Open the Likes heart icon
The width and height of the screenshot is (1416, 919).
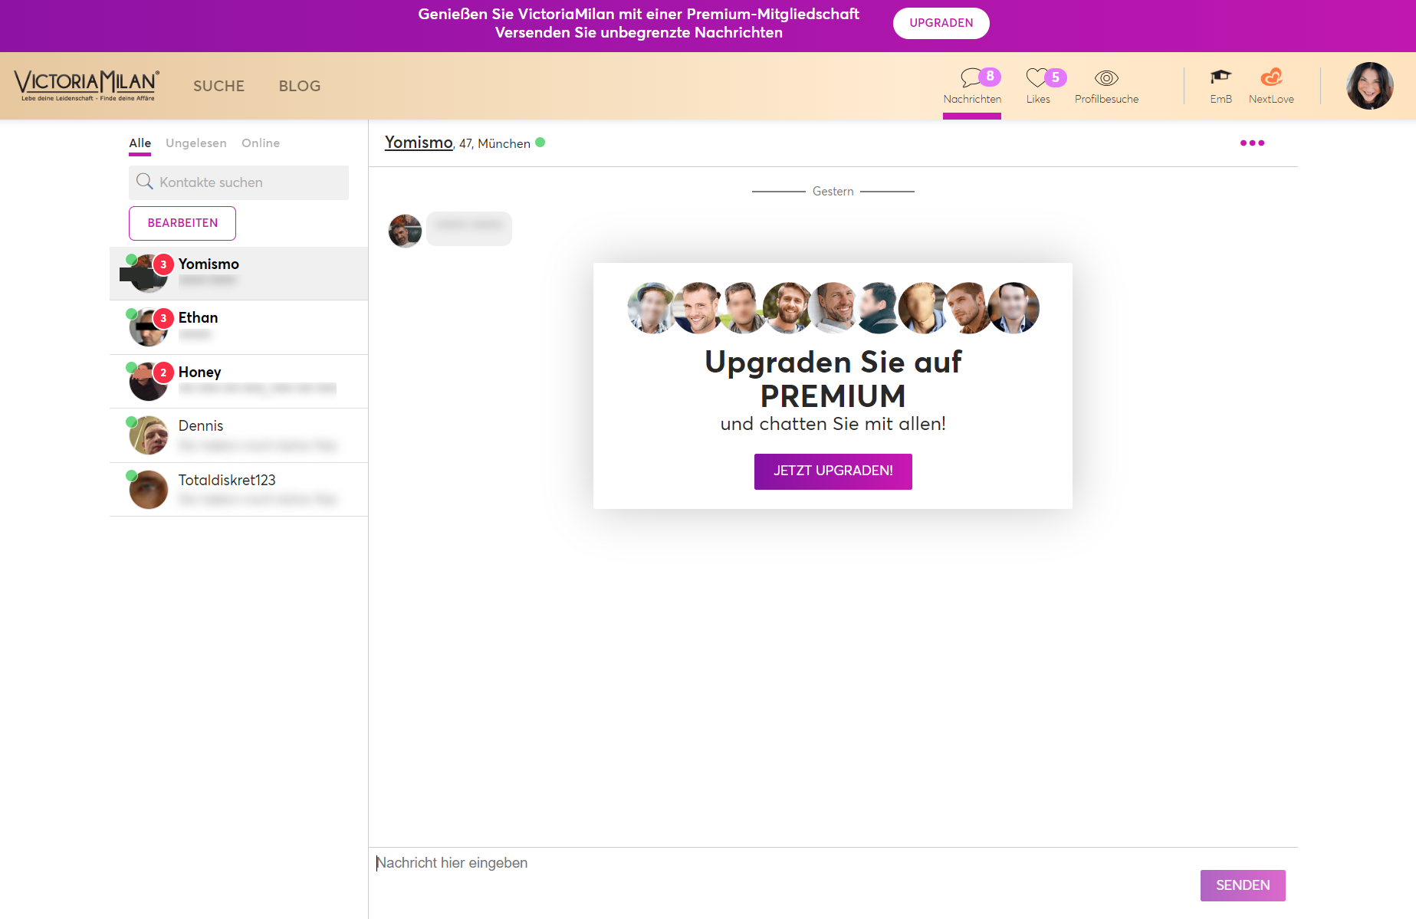click(1038, 86)
